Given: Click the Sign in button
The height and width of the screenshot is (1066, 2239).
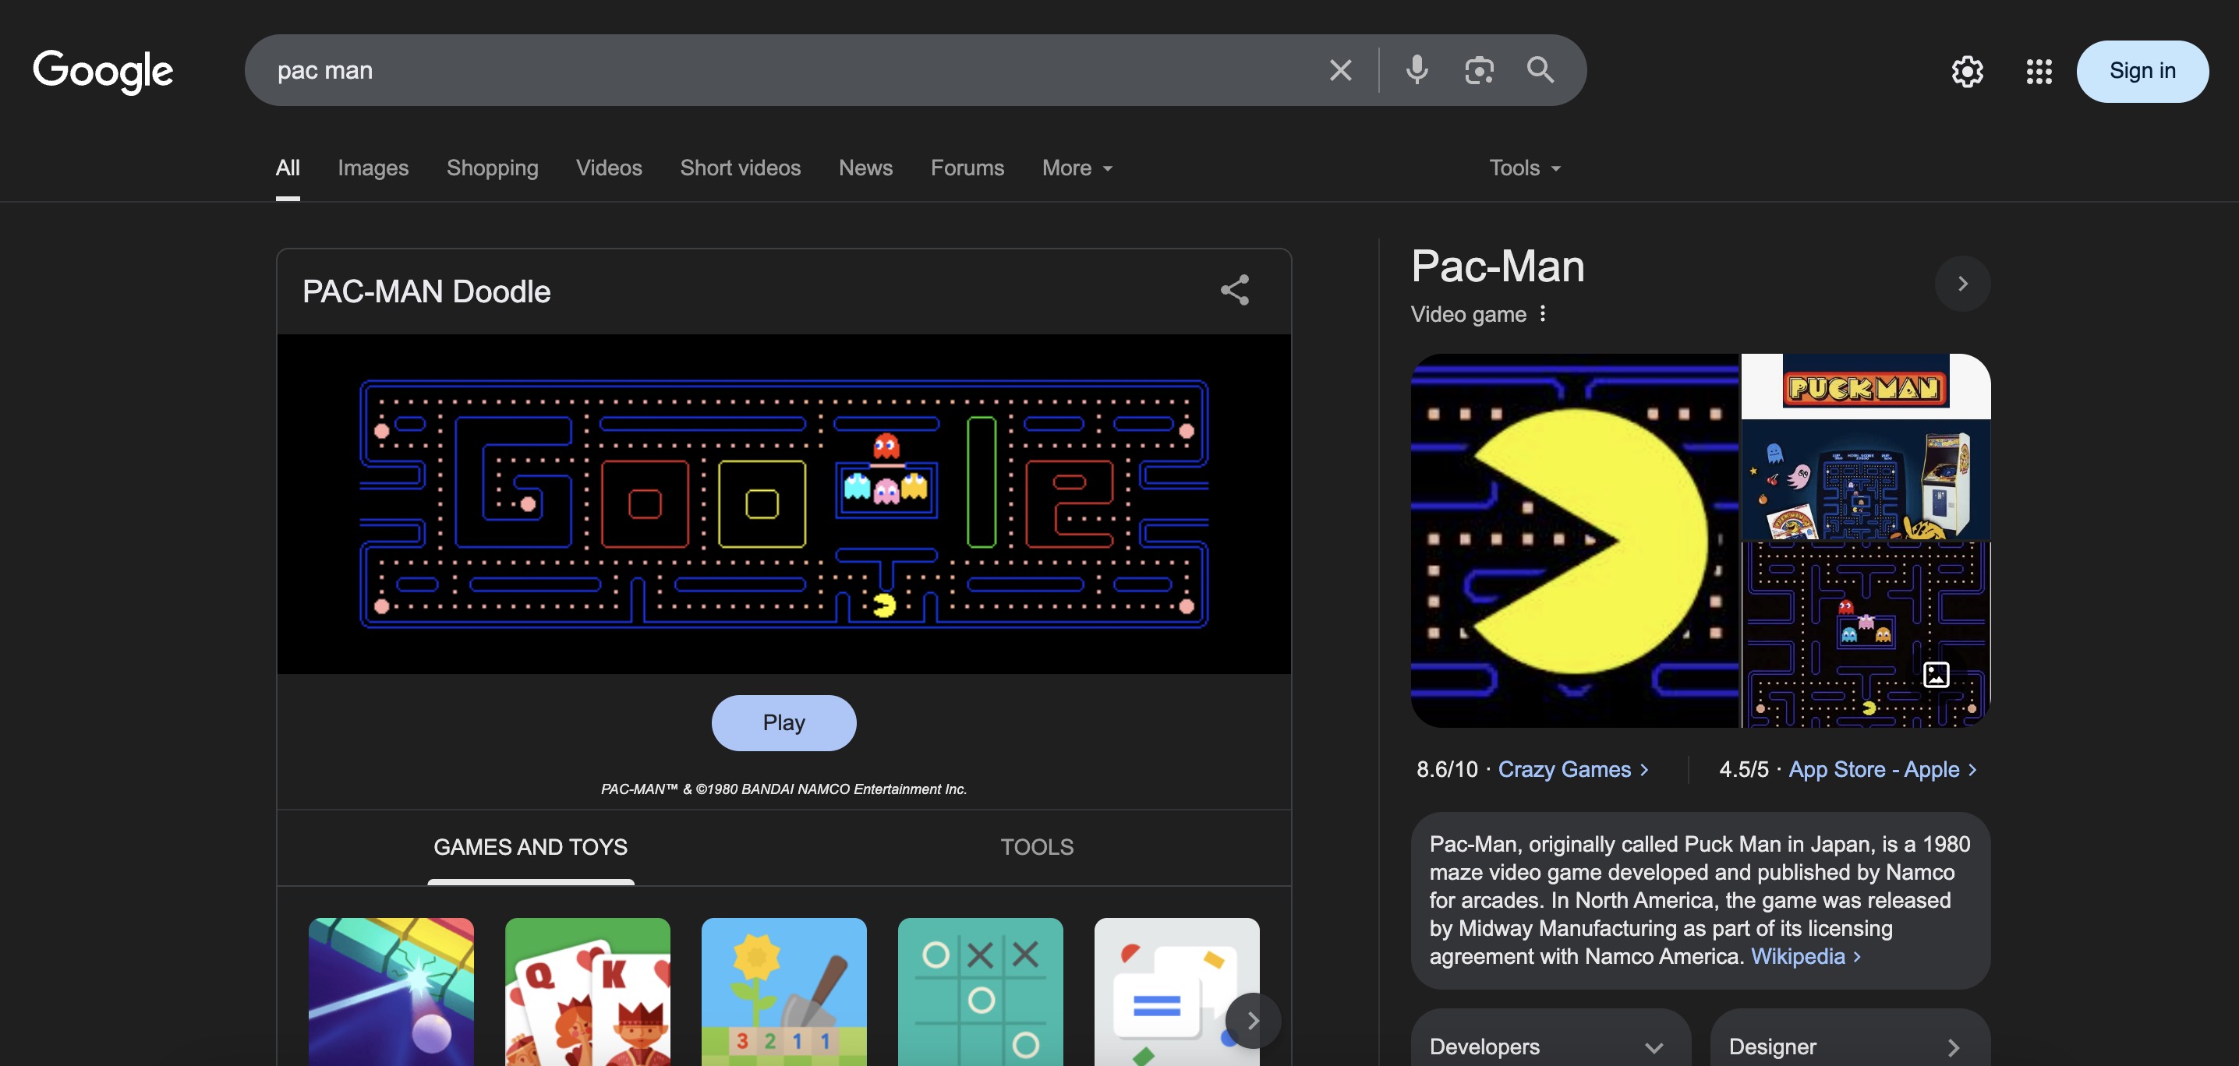Looking at the screenshot, I should (x=2142, y=71).
